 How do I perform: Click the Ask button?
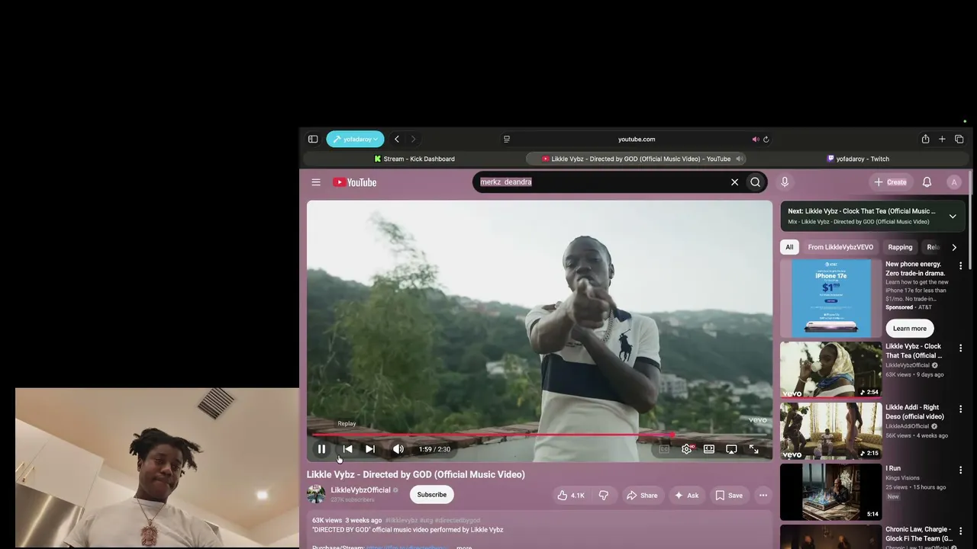point(686,496)
